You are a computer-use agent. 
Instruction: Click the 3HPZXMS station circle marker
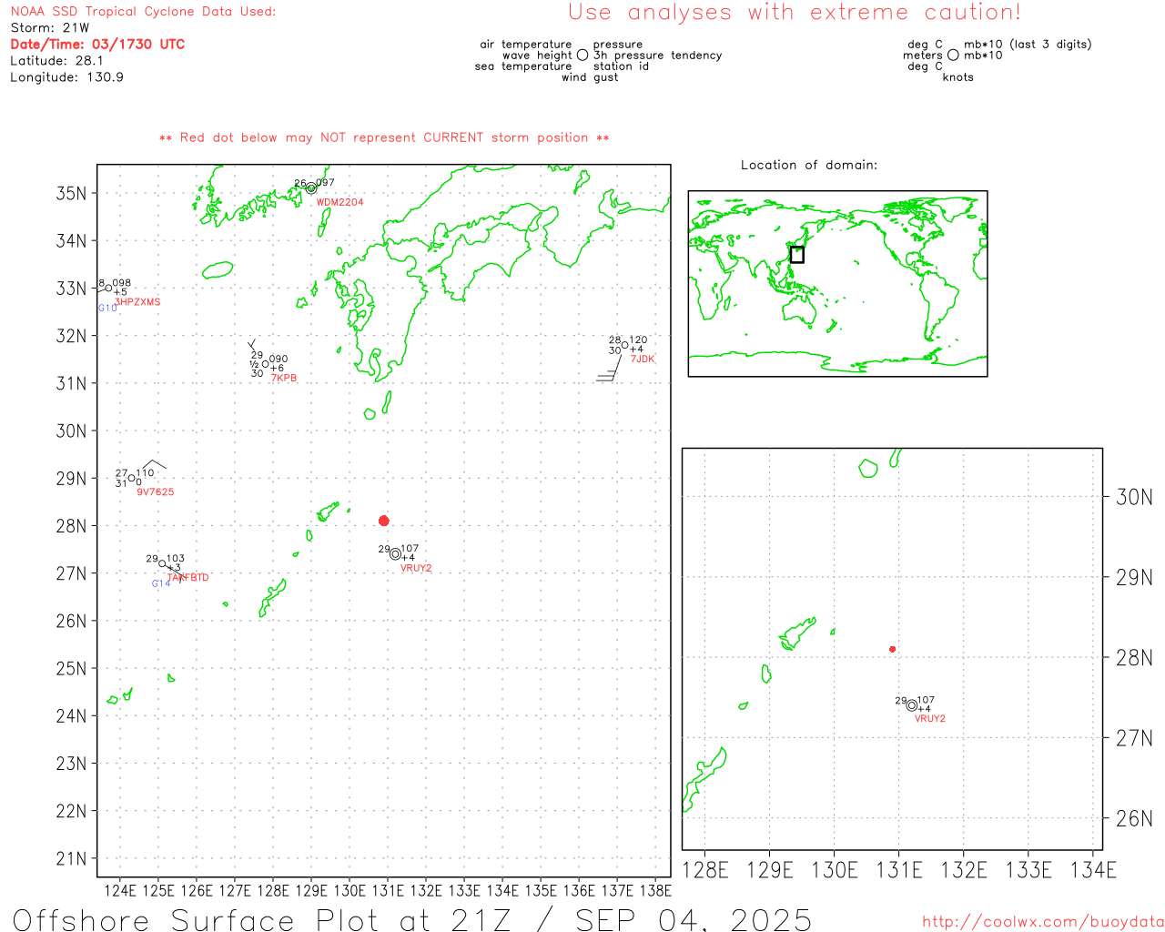[108, 289]
